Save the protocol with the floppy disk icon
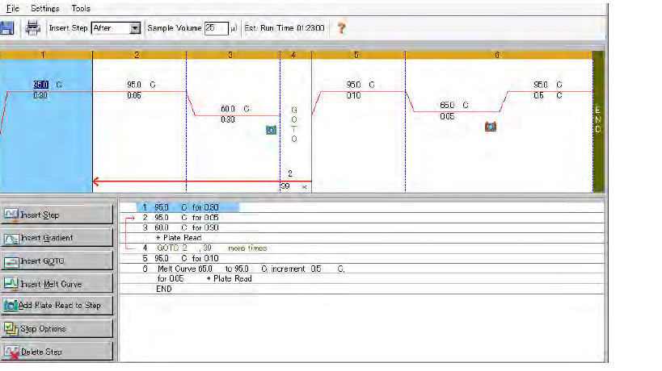This screenshot has height=371, width=662. click(7, 28)
